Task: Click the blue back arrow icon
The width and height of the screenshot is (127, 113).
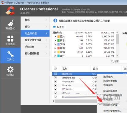Action: [x=54, y=27]
